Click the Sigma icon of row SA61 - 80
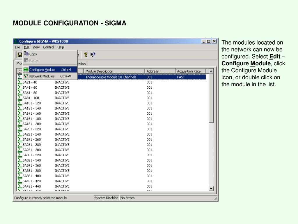This screenshot has height=224, width=298. [20, 92]
